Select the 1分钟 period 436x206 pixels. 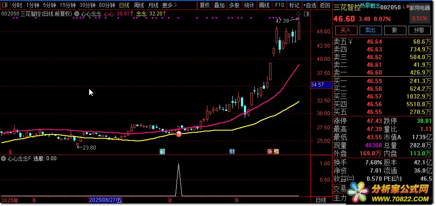pyautogui.click(x=33, y=5)
